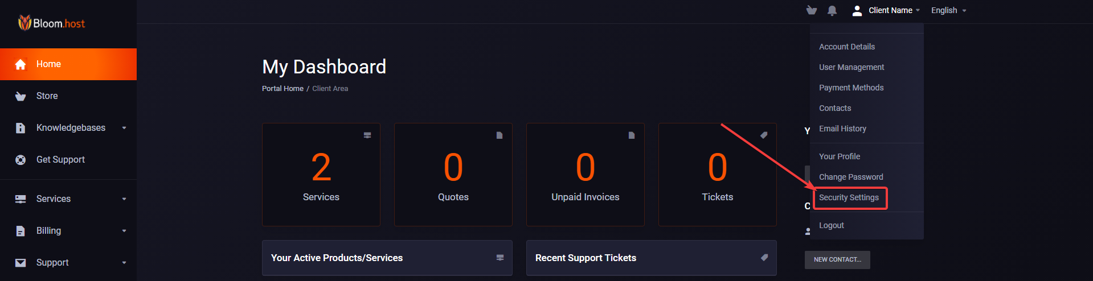Image resolution: width=1093 pixels, height=281 pixels.
Task: Open Change Password menu entry
Action: pyautogui.click(x=851, y=177)
